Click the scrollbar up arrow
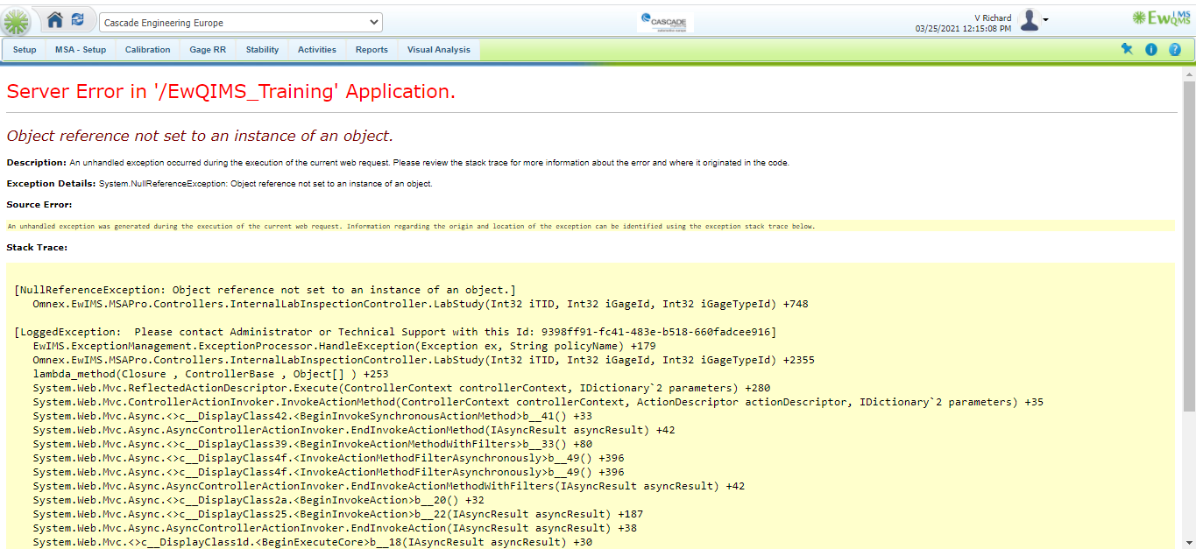This screenshot has height=549, width=1196. click(x=1189, y=75)
